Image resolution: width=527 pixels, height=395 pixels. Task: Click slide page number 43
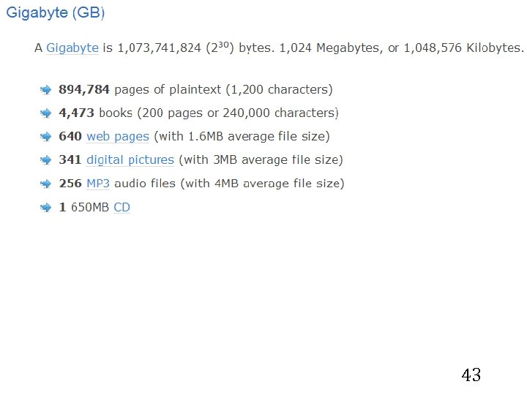[x=471, y=375]
